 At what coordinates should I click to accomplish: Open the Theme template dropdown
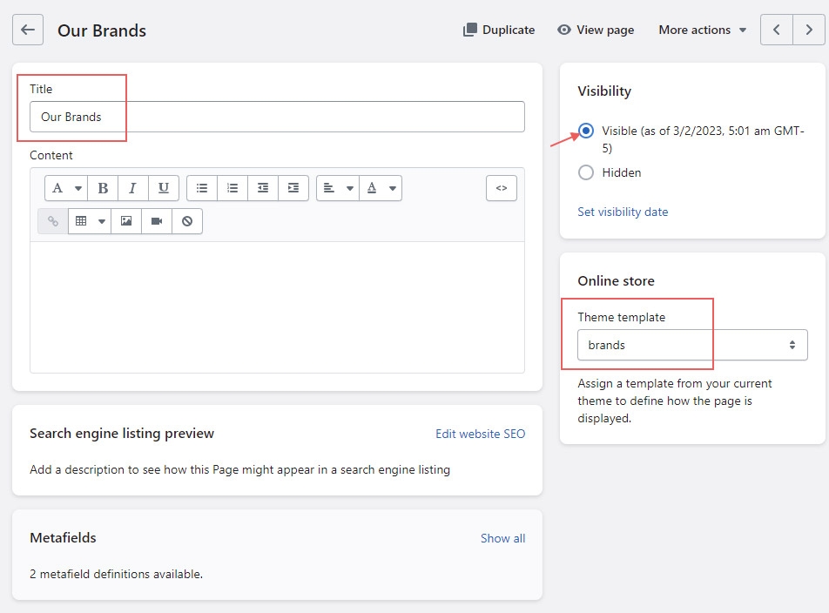[x=692, y=345]
